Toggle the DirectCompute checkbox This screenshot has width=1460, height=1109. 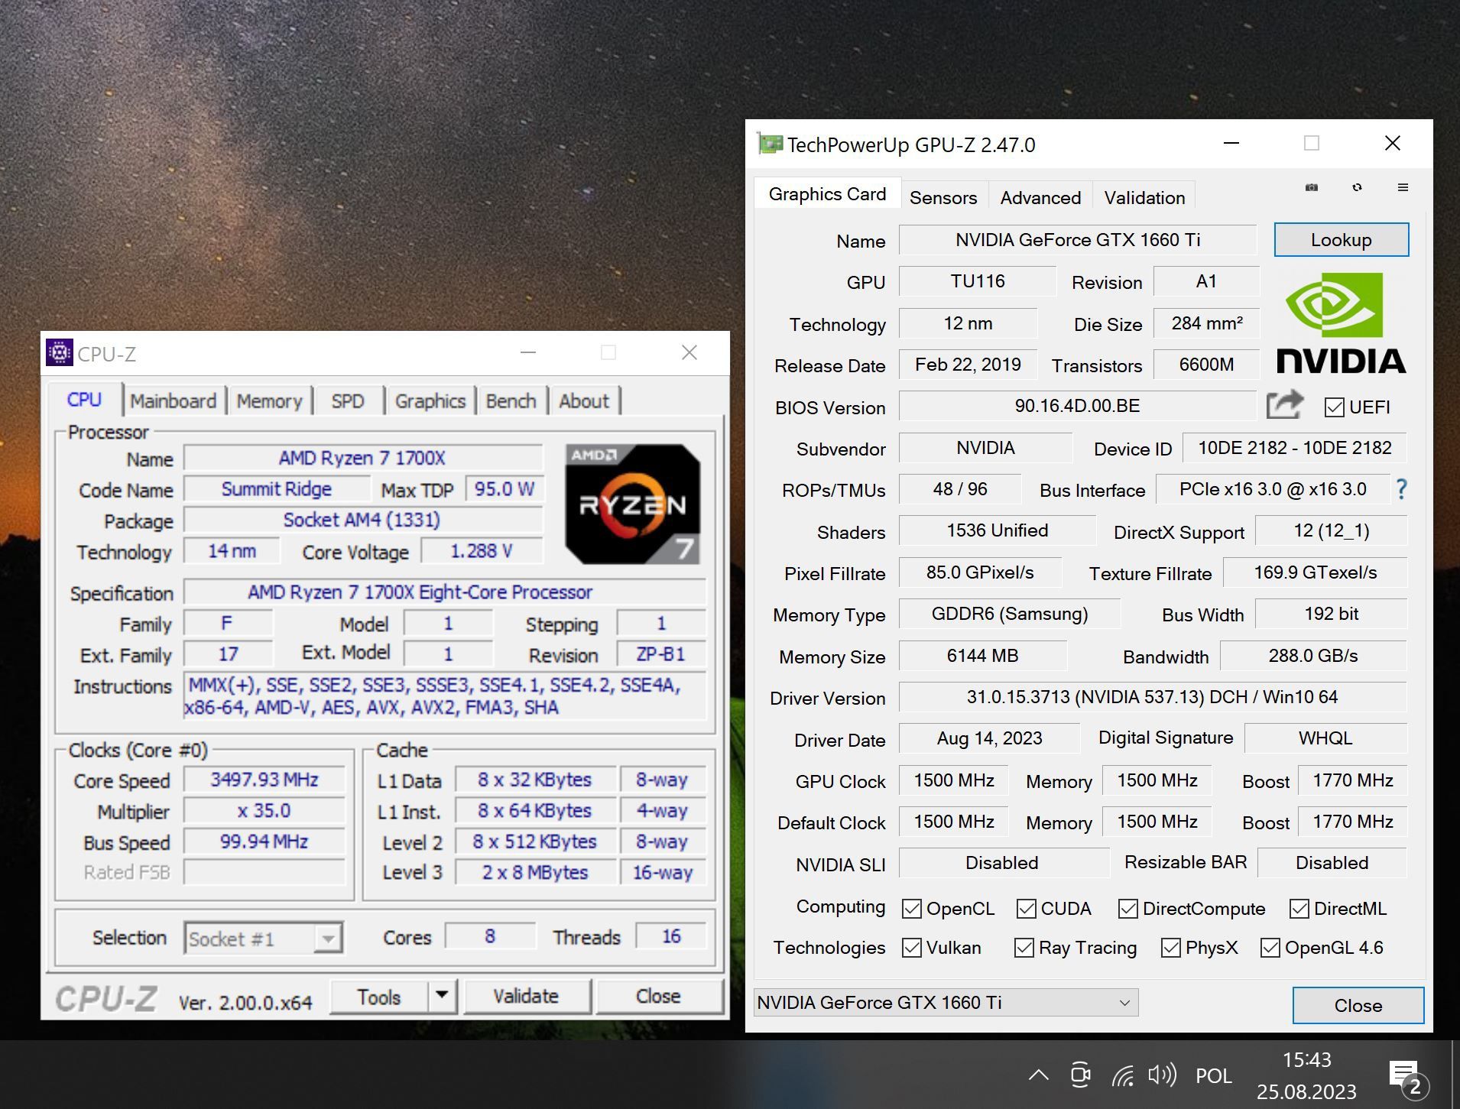point(1127,909)
